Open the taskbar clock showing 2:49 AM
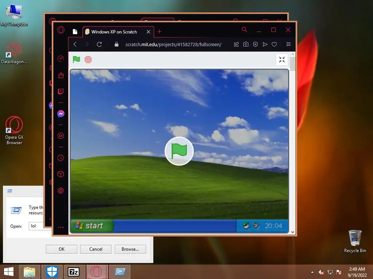 tap(357, 272)
